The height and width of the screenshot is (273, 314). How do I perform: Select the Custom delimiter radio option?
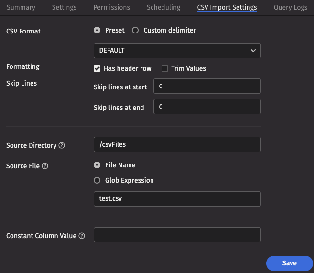135,30
